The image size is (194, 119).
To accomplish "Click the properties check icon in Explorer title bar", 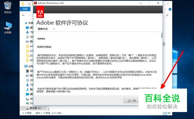I will click(29, 4).
